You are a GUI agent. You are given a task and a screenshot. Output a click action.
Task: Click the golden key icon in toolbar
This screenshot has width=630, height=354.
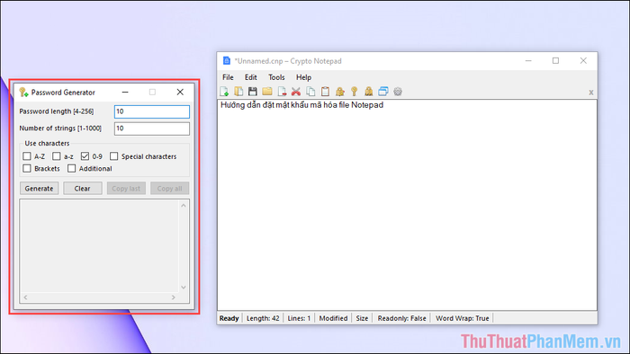tap(354, 92)
